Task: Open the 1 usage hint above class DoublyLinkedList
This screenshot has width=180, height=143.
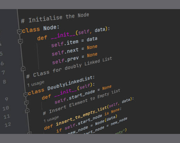Action: click(x=36, y=83)
